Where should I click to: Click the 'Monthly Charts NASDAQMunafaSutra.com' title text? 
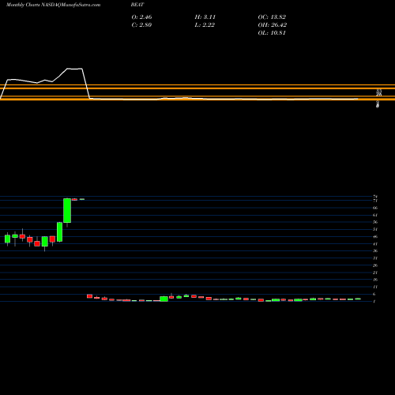tap(53, 5)
